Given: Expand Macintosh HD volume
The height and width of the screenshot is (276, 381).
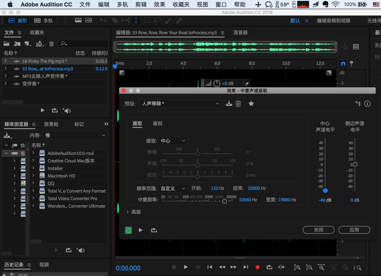Looking at the screenshot, I should pos(33,176).
